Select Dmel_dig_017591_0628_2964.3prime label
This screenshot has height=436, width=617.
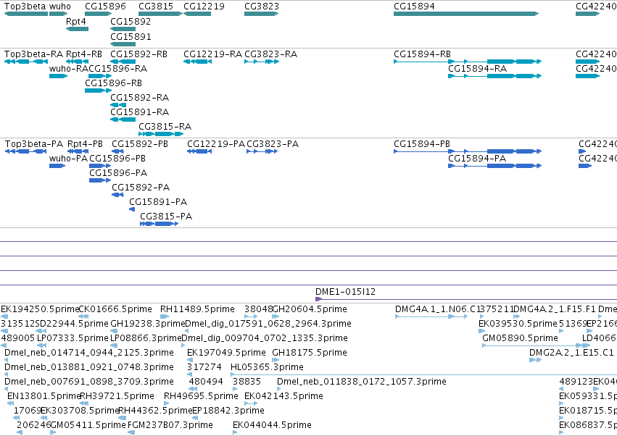tap(268, 324)
